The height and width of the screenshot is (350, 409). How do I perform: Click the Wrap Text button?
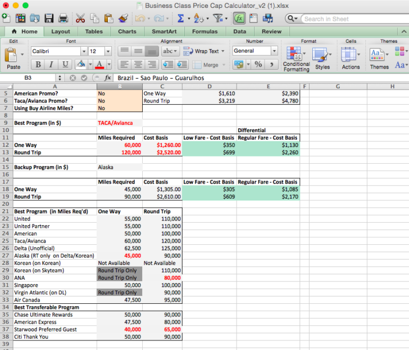point(204,51)
